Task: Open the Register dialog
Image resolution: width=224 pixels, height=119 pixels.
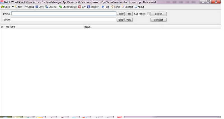Action: pos(93,7)
